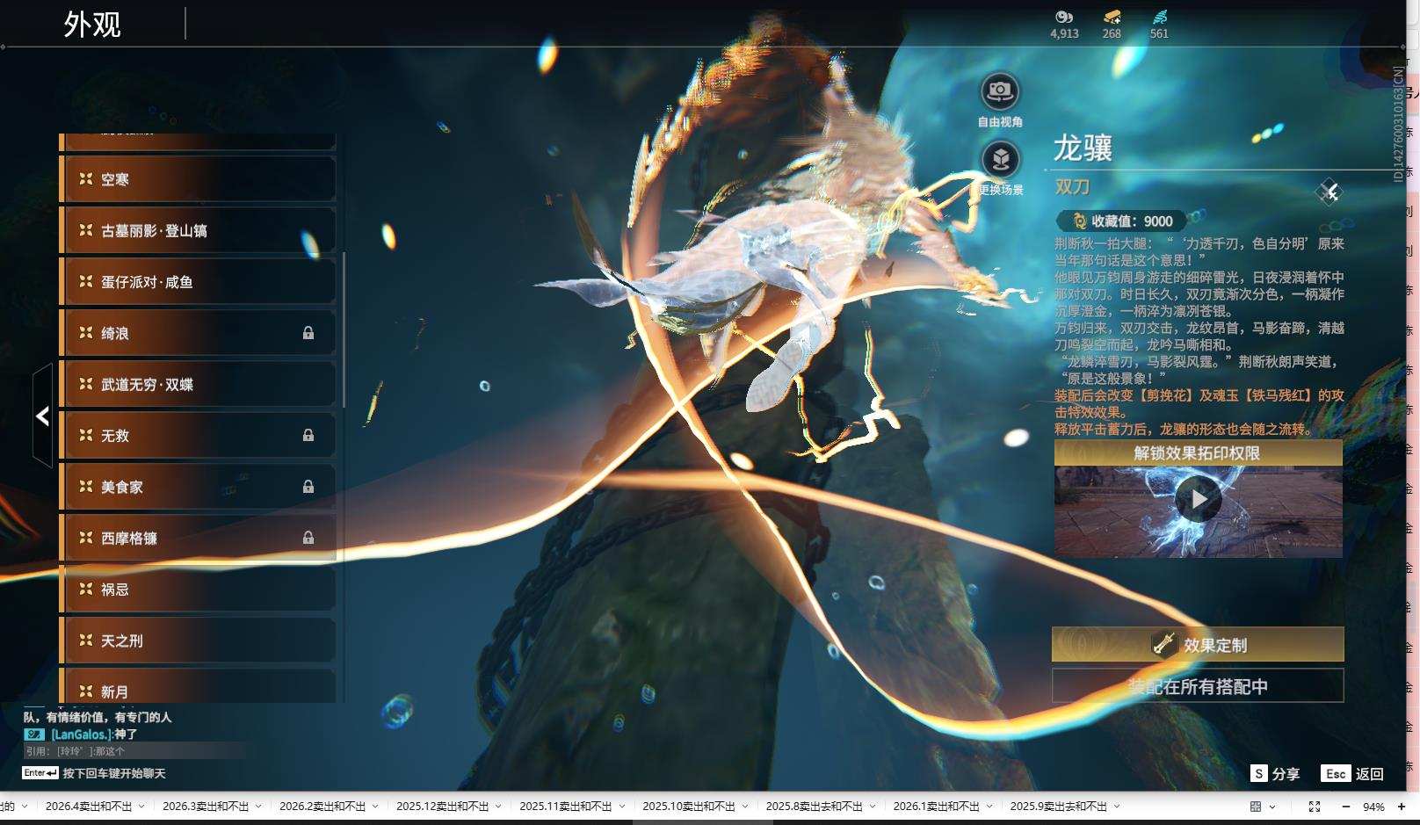Click the 268 gold ticket icon

pos(1112,17)
